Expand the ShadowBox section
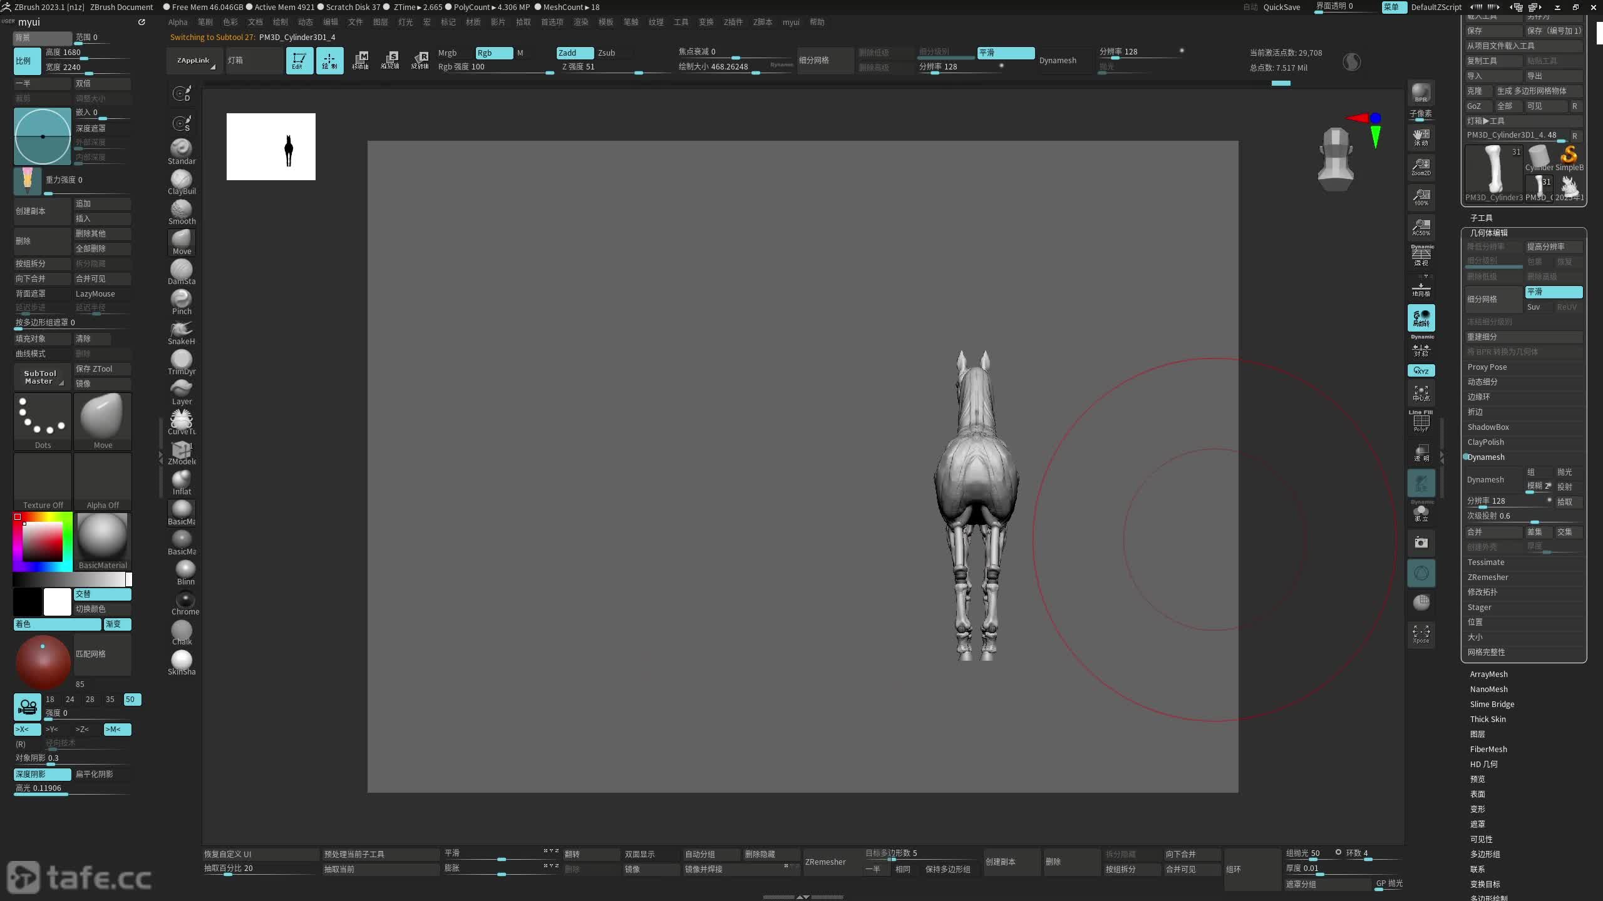The width and height of the screenshot is (1603, 901). pos(1488,427)
